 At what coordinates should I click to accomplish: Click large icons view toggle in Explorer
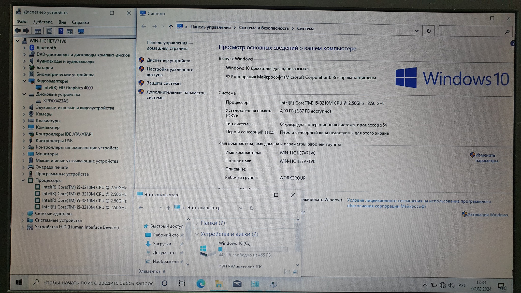[295, 272]
